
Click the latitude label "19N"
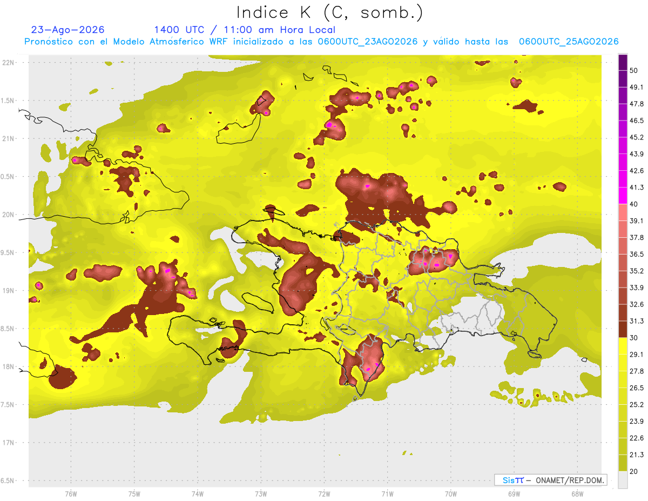9,291
